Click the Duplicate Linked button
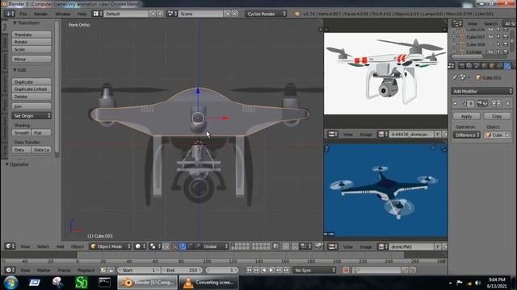 (x=32, y=89)
